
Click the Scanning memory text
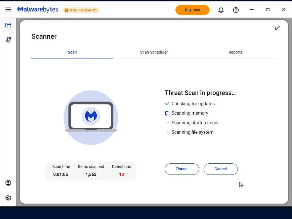190,113
